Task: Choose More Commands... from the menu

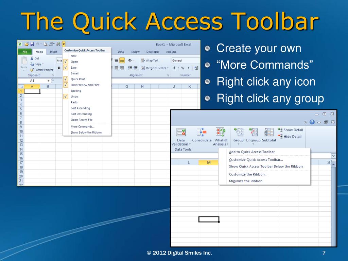Action: (x=87, y=126)
